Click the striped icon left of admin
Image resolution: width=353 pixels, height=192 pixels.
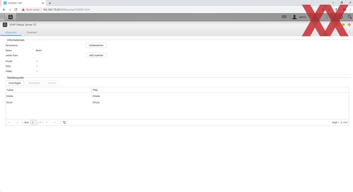pos(284,17)
